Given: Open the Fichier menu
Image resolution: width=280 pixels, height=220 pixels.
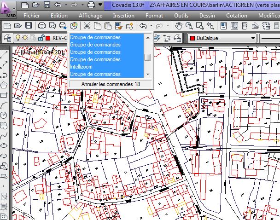Looking at the screenshot, I should (x=32, y=16).
